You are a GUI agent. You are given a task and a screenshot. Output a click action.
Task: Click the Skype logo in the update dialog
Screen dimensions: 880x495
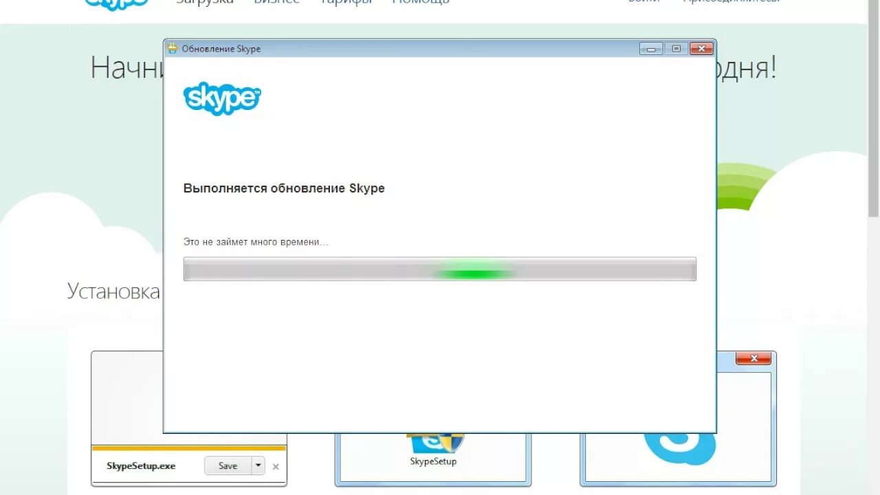(222, 99)
